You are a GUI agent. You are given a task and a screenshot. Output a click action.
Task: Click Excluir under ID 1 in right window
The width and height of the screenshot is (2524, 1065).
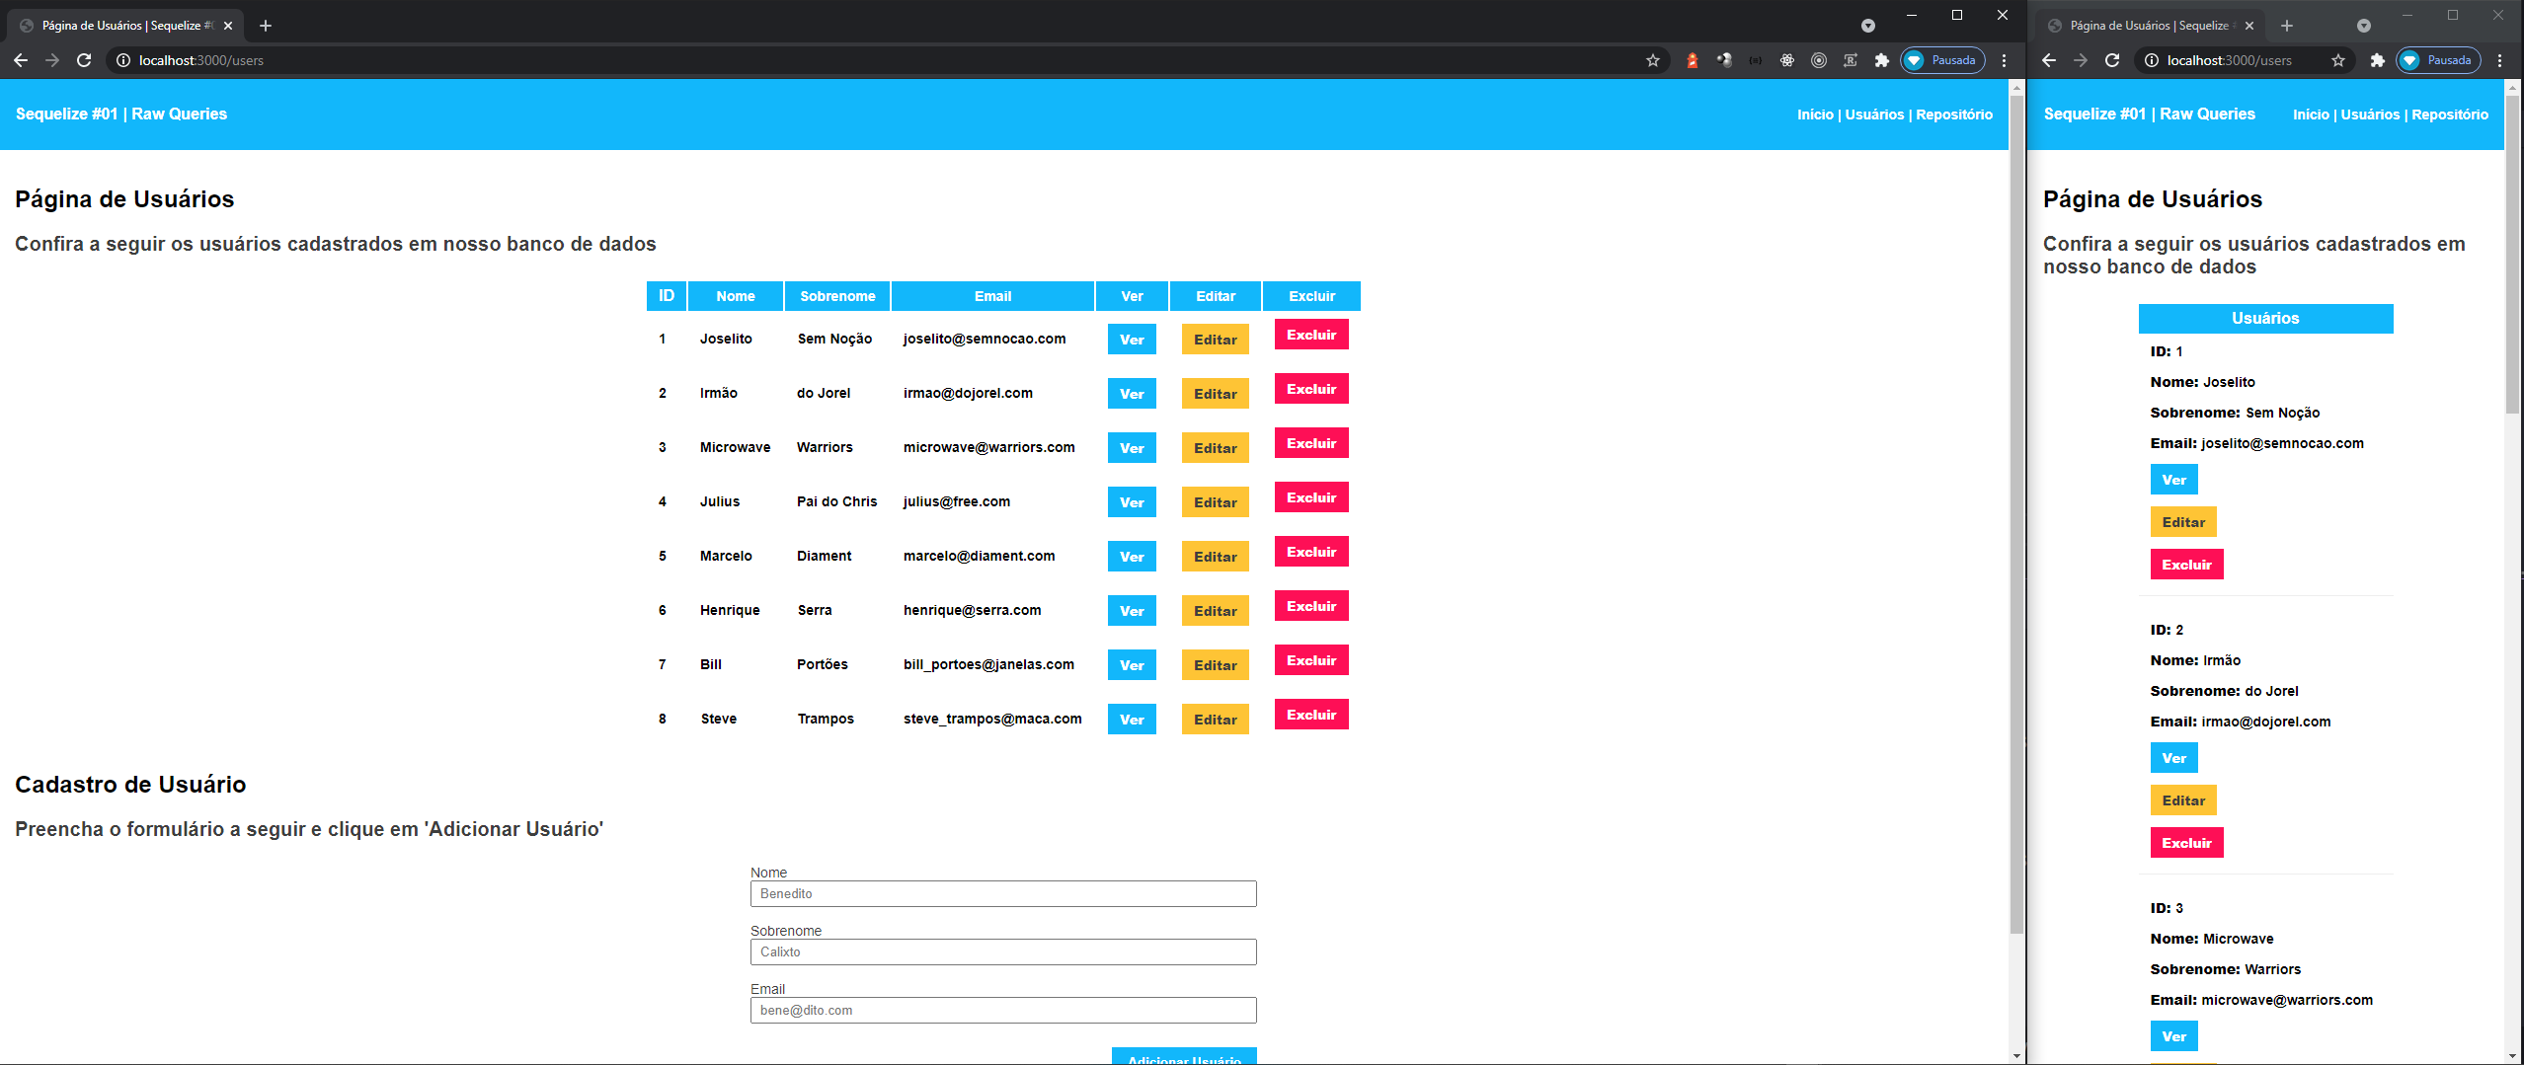(x=2186, y=565)
